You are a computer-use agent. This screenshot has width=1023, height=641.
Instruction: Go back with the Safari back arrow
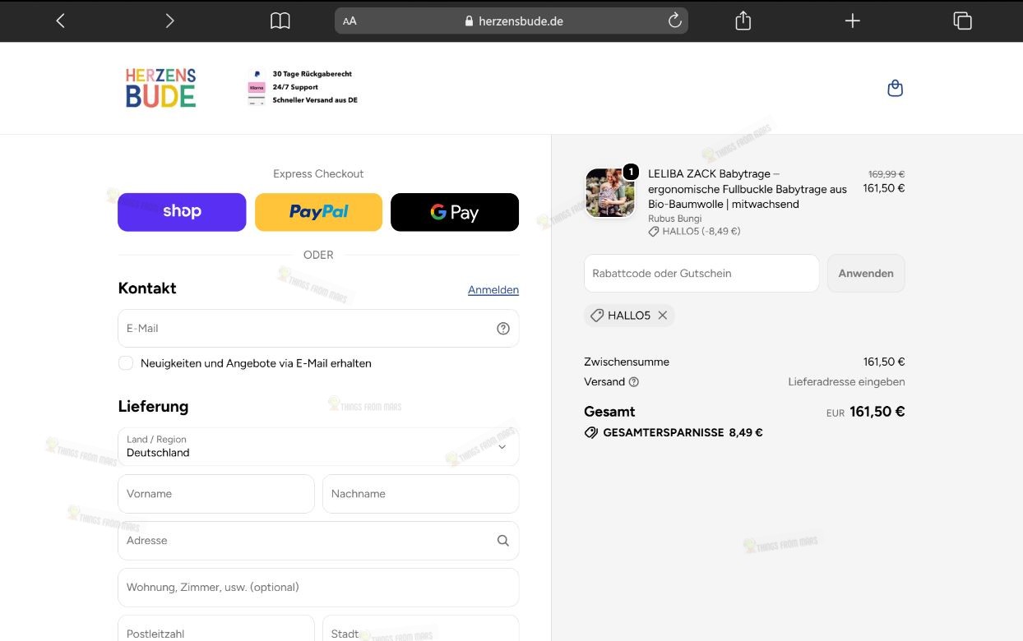(60, 21)
